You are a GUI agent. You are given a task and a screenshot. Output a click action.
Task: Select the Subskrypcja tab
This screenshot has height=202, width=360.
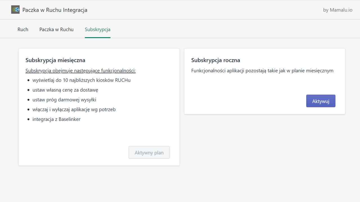(x=98, y=29)
